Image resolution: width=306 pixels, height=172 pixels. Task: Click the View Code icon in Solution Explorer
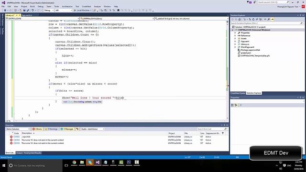(265, 19)
